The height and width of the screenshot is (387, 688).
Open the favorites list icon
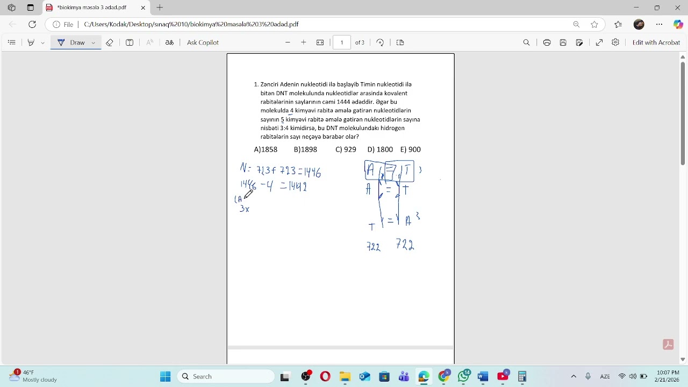pos(618,24)
